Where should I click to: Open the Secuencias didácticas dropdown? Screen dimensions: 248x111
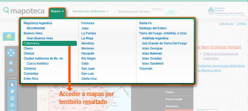pyautogui.click(x=90, y=11)
